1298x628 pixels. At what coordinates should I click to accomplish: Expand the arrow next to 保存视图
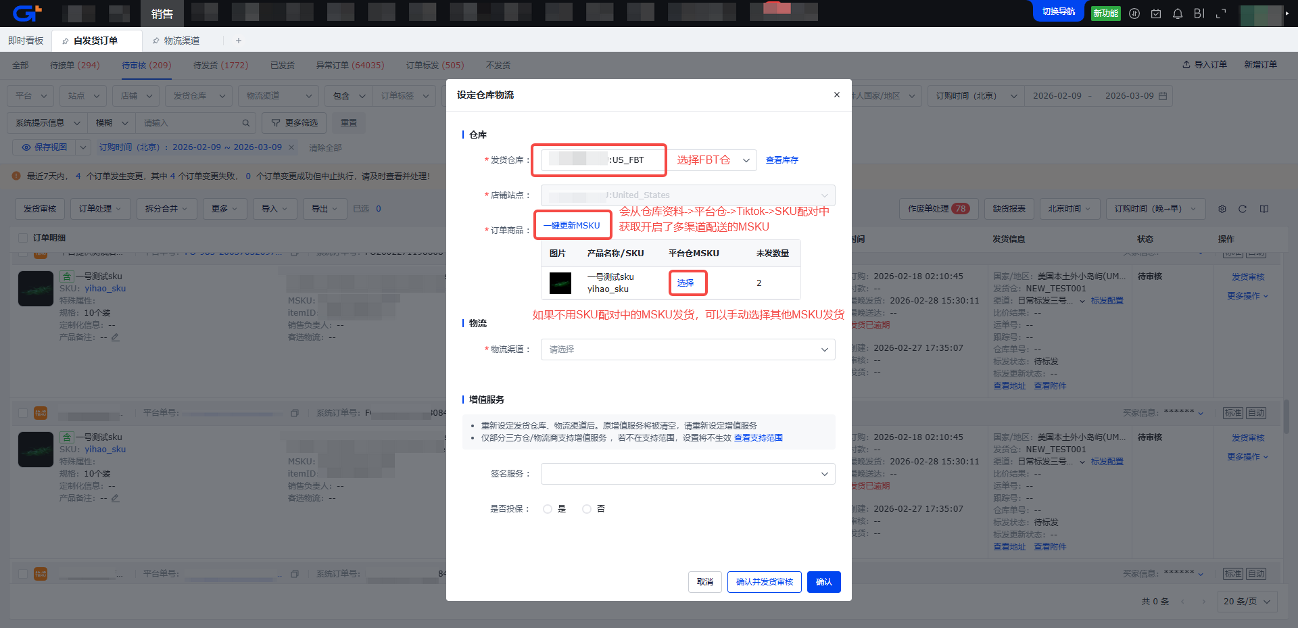point(82,147)
